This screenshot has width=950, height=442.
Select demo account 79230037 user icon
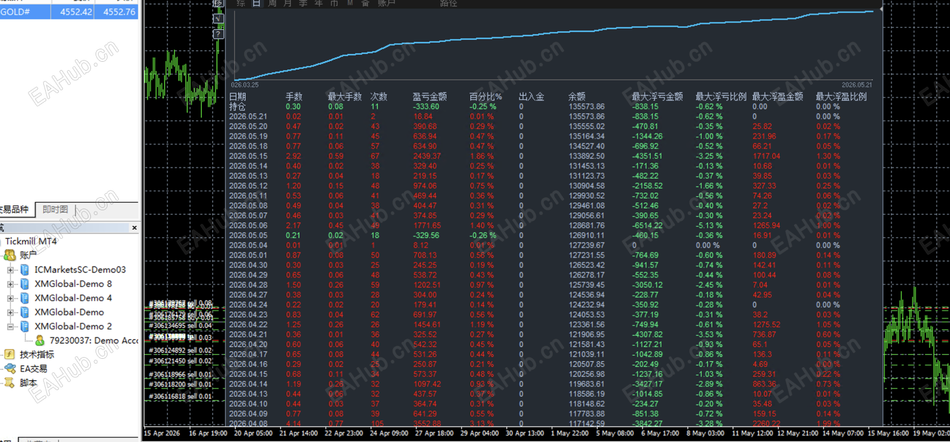tap(40, 340)
